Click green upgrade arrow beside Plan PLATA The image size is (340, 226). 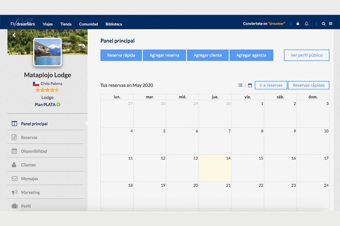click(58, 105)
